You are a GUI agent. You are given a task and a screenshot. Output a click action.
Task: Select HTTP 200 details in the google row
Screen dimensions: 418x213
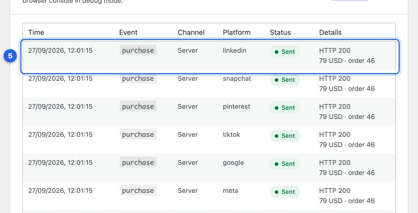tap(335, 163)
